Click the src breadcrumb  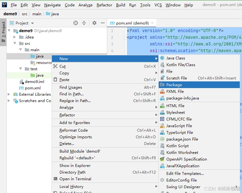tap(24, 14)
